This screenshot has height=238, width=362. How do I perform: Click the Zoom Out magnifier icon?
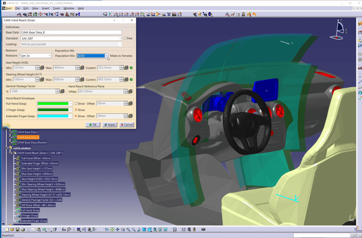[x=133, y=230]
